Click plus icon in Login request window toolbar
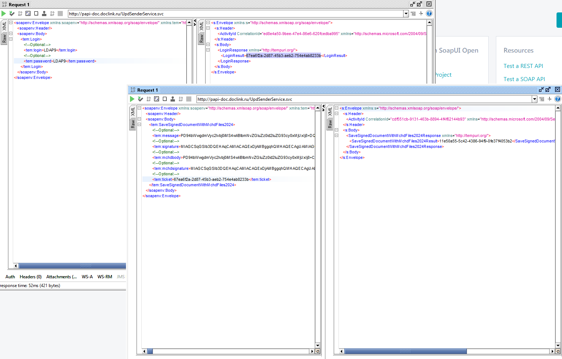Image resolution: width=562 pixels, height=359 pixels. point(421,14)
